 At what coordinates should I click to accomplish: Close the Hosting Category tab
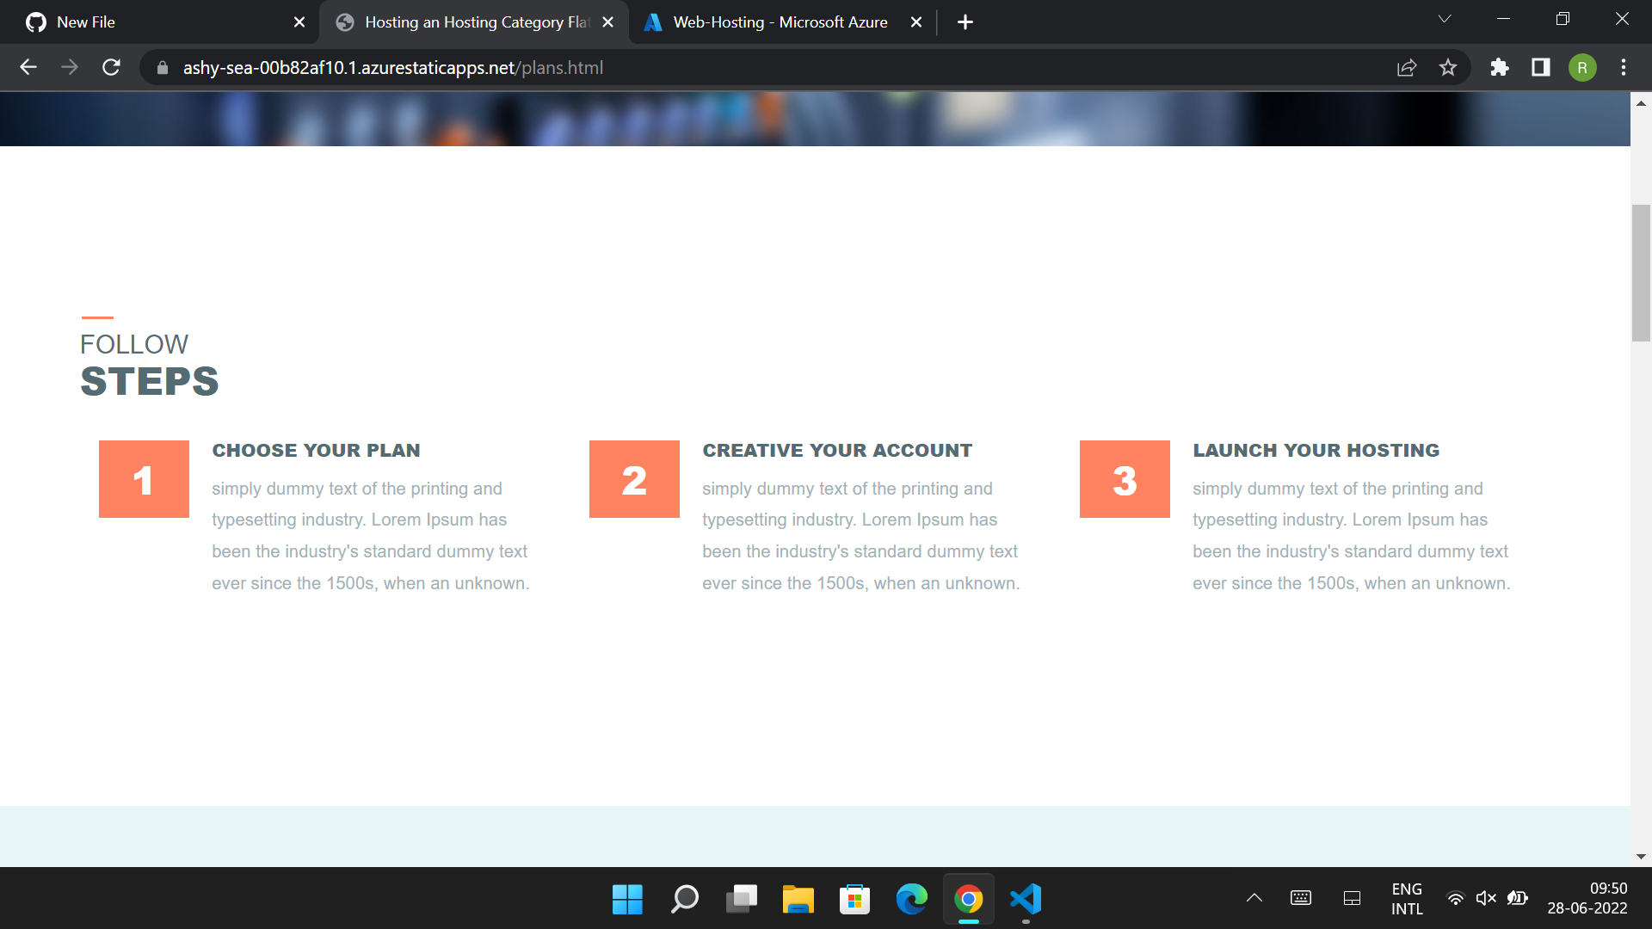click(x=608, y=22)
